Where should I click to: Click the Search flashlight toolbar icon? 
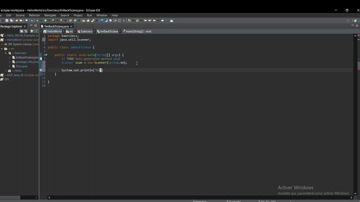(x=93, y=21)
